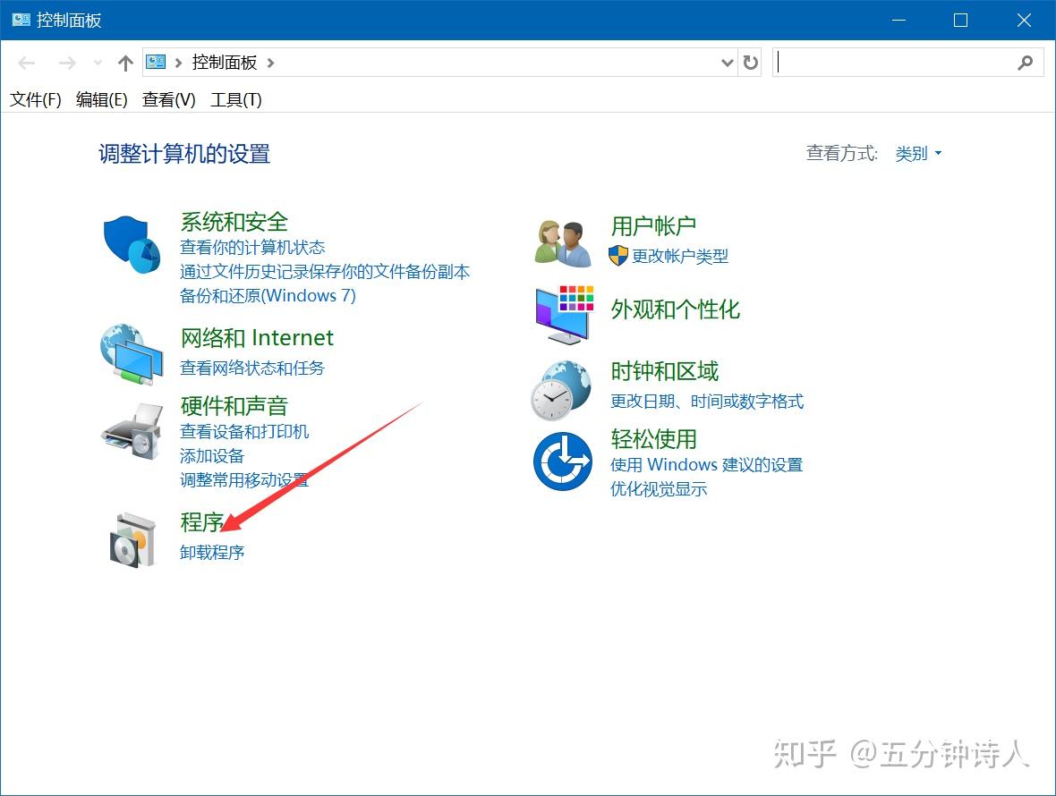This screenshot has width=1056, height=796.
Task: Open recent pages chevron beside forward arrow
Action: pos(98,63)
